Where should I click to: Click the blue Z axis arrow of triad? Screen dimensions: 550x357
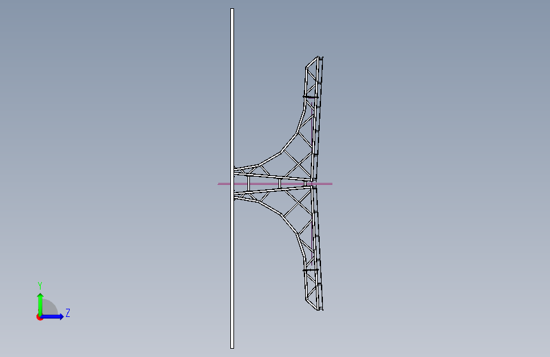pyautogui.click(x=53, y=316)
